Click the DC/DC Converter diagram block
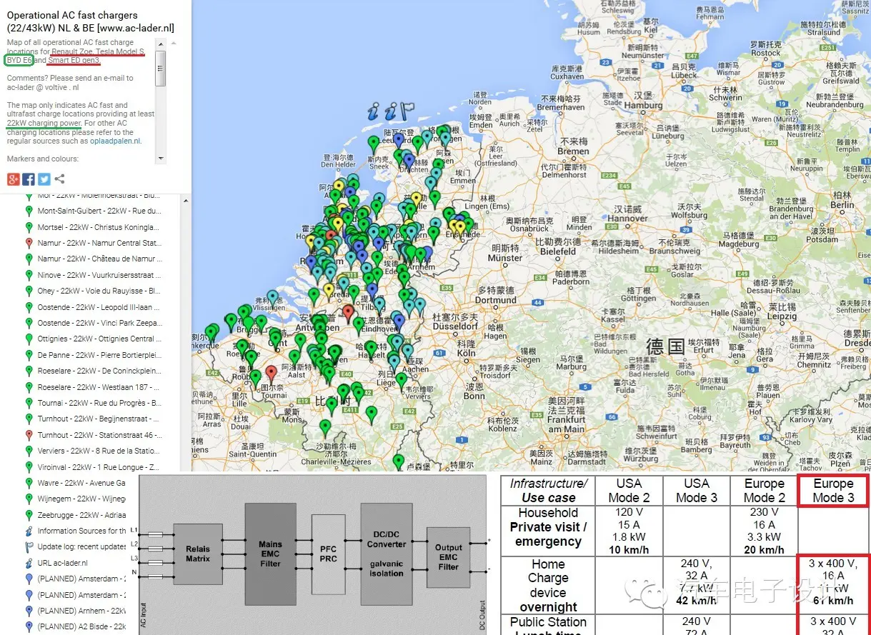The width and height of the screenshot is (871, 635). click(x=387, y=554)
